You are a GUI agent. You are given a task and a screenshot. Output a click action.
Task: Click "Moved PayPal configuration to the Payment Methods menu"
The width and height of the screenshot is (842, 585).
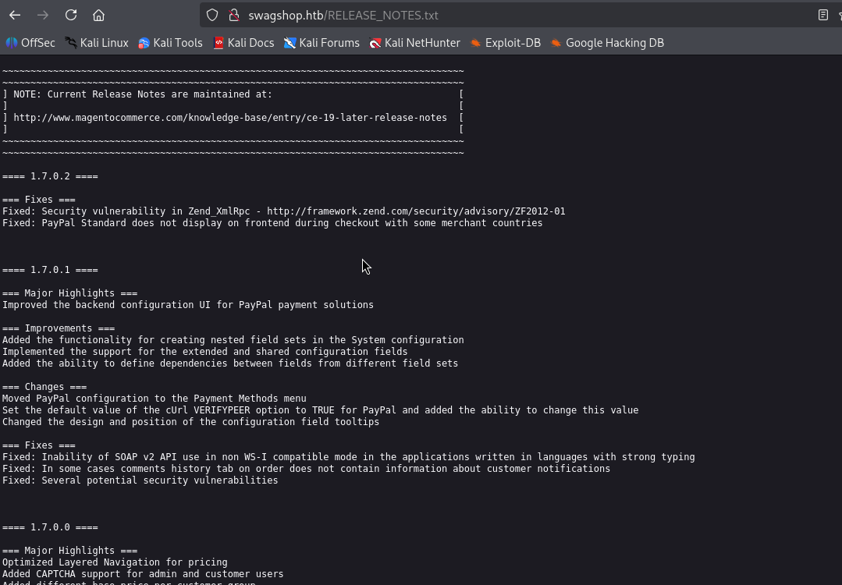coord(154,399)
